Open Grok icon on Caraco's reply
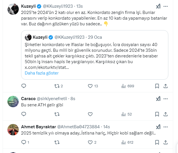This screenshot has height=153, width=178. 158,99
